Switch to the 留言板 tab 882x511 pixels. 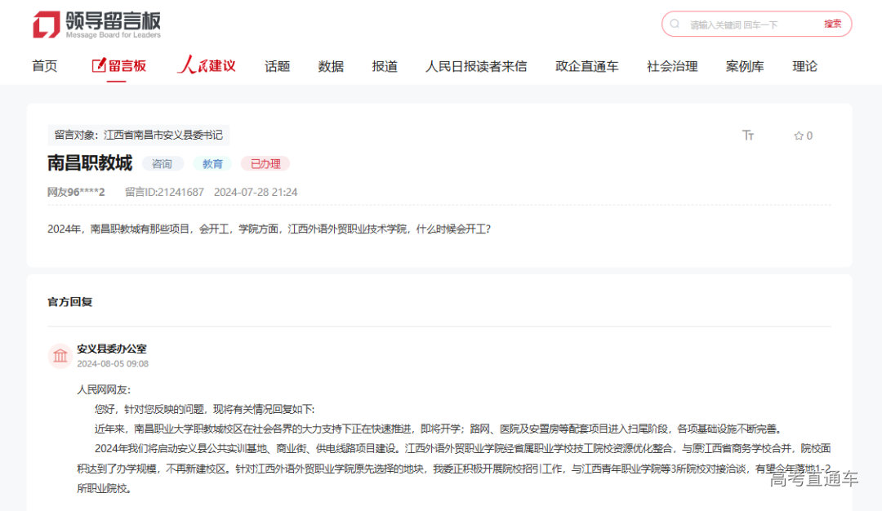[124, 66]
